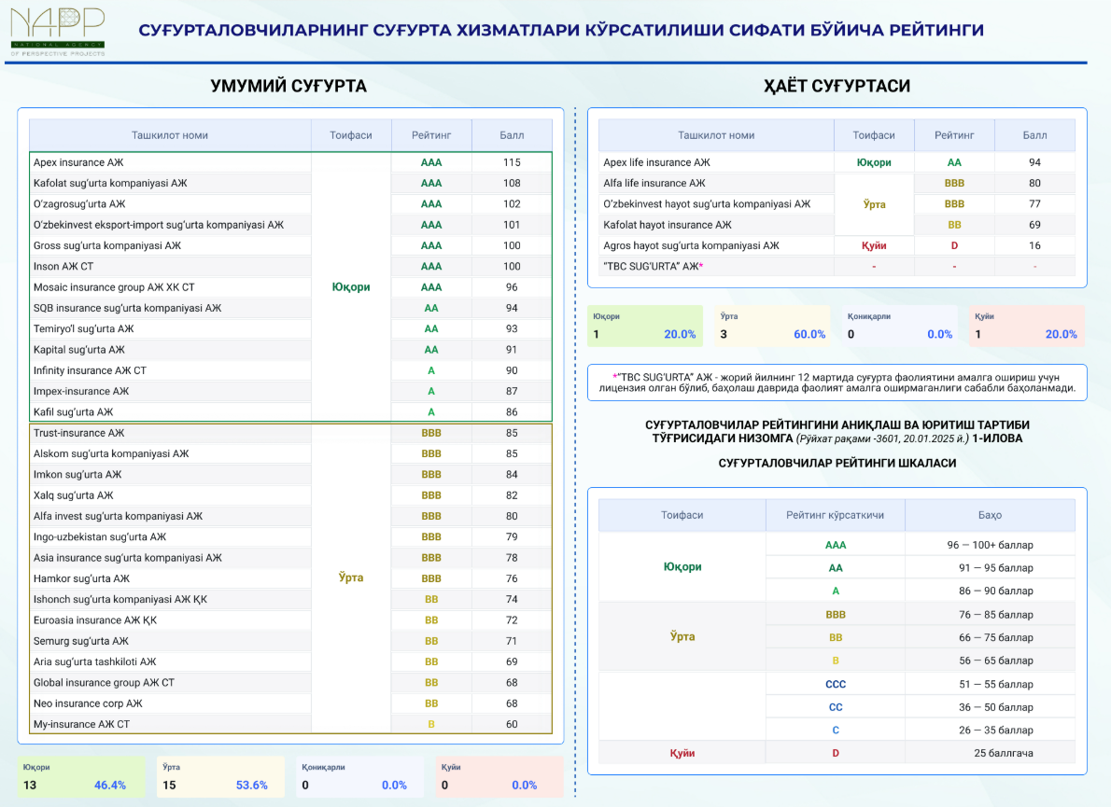Viewport: 1111px width, 807px height.
Task: Select 'Kafil sug'urta АЖ'
Action: [73, 412]
